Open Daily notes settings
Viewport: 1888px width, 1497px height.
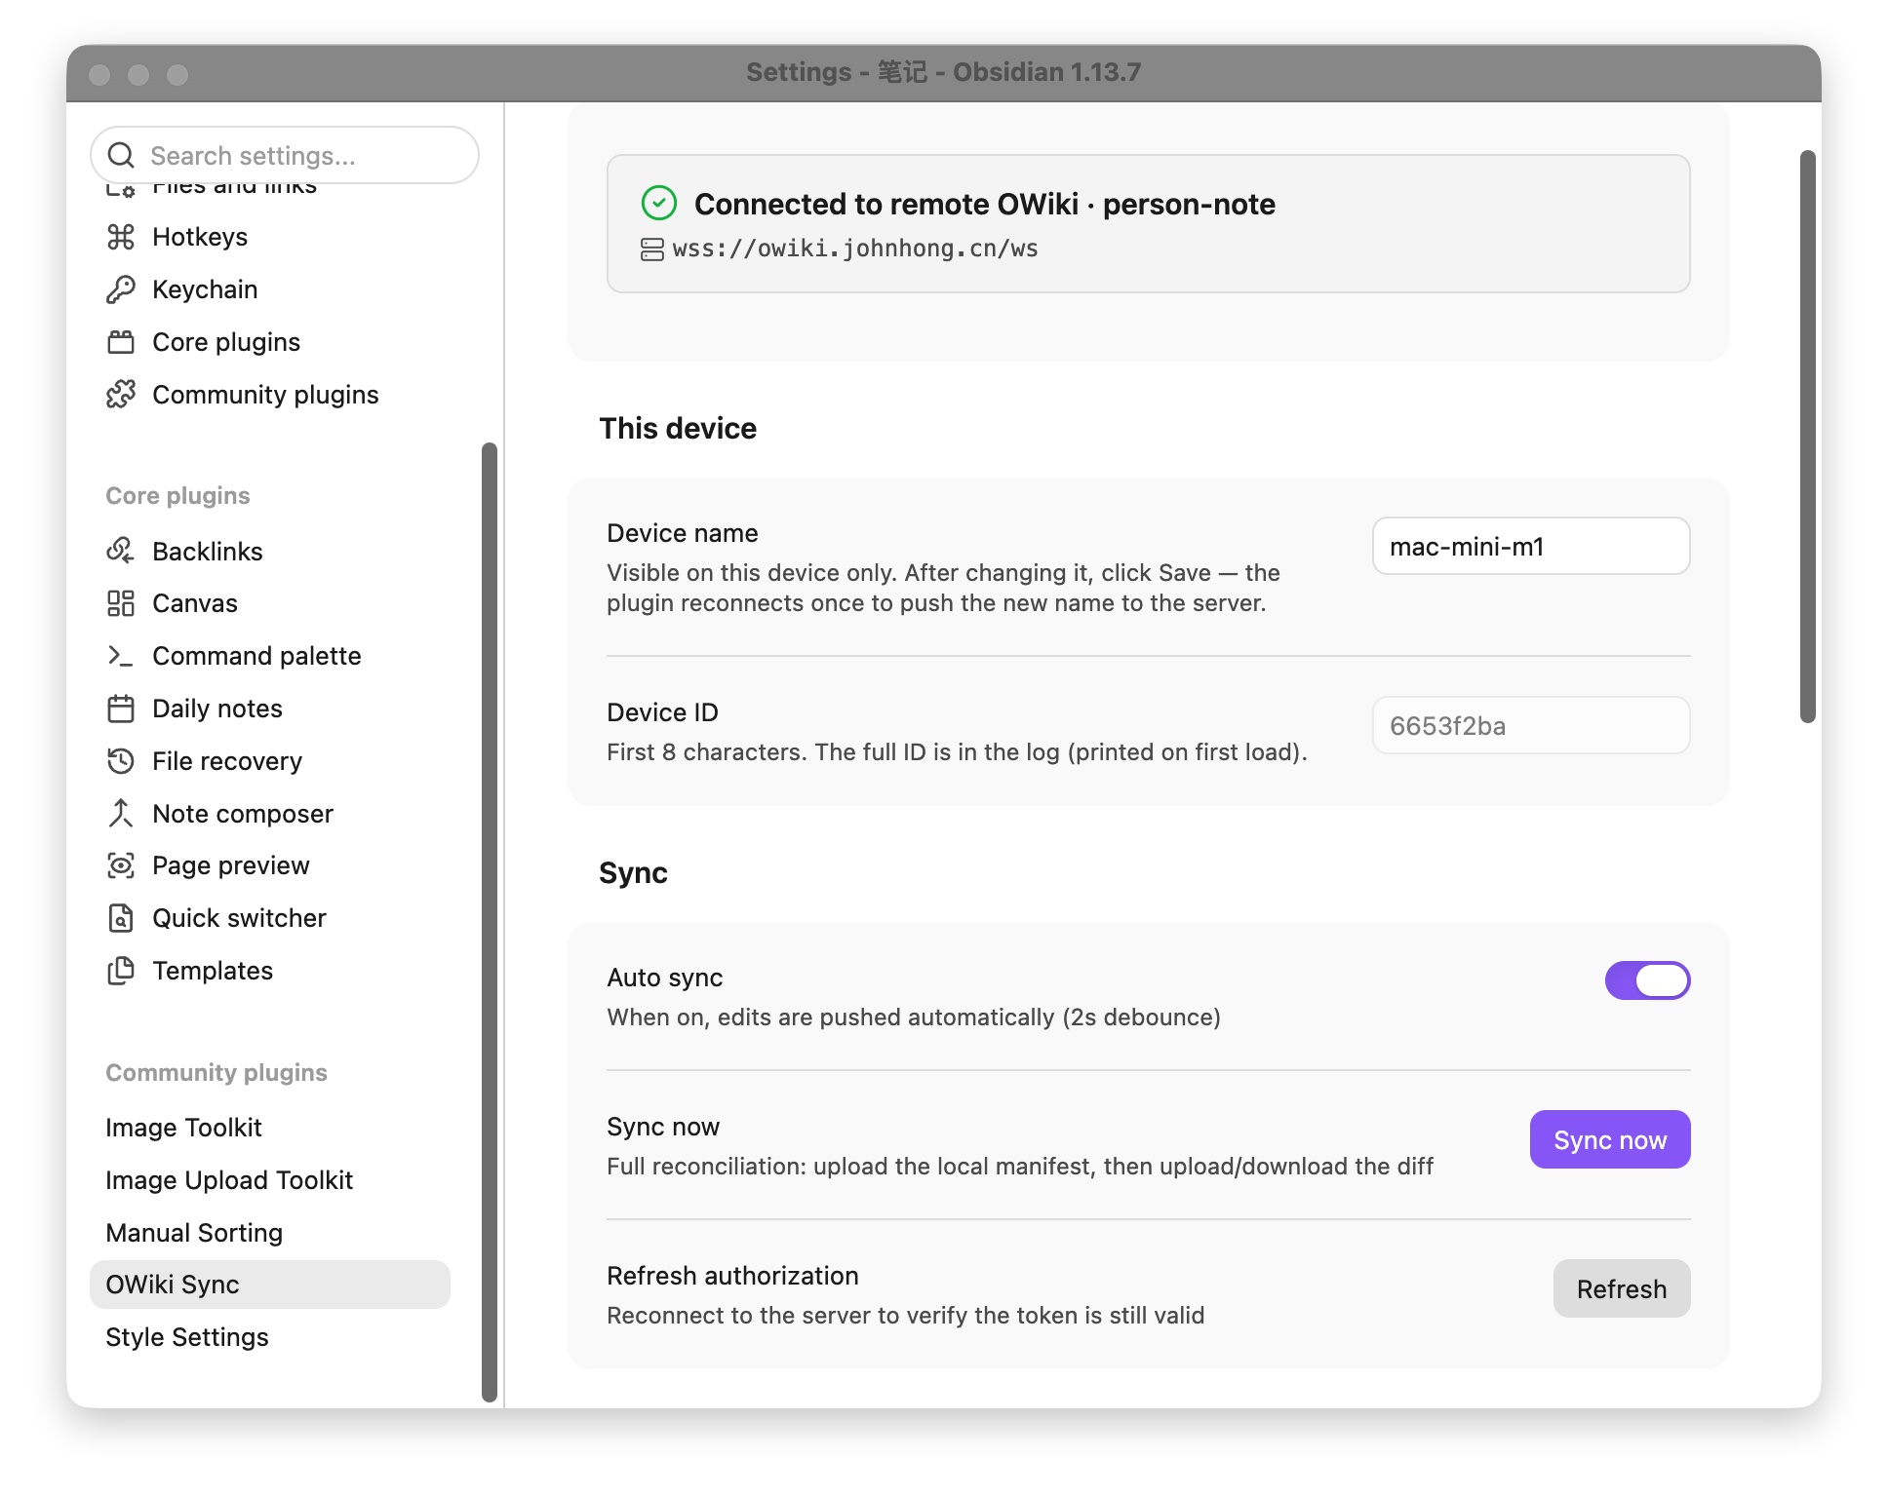(x=270, y=709)
